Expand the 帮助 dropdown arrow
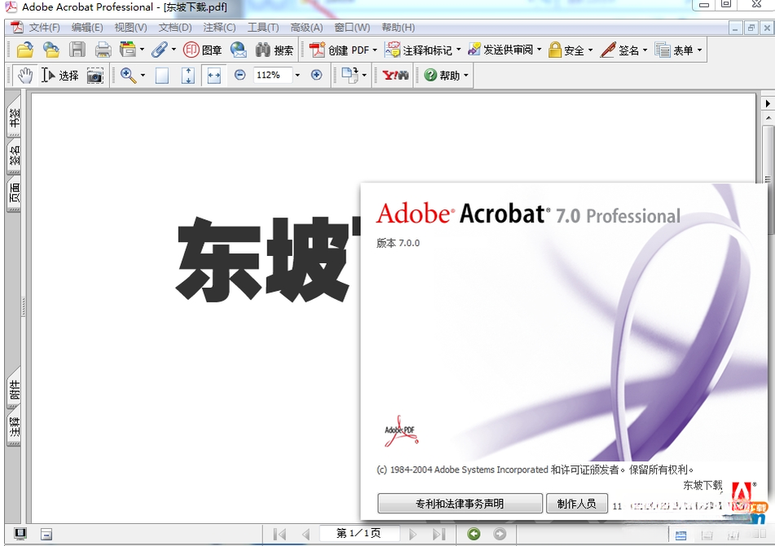This screenshot has height=546, width=775. (466, 76)
